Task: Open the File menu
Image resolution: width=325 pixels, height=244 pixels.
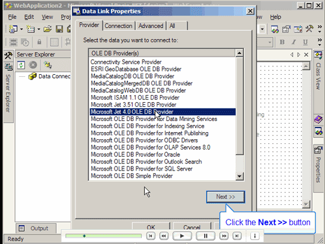Action: (12, 17)
